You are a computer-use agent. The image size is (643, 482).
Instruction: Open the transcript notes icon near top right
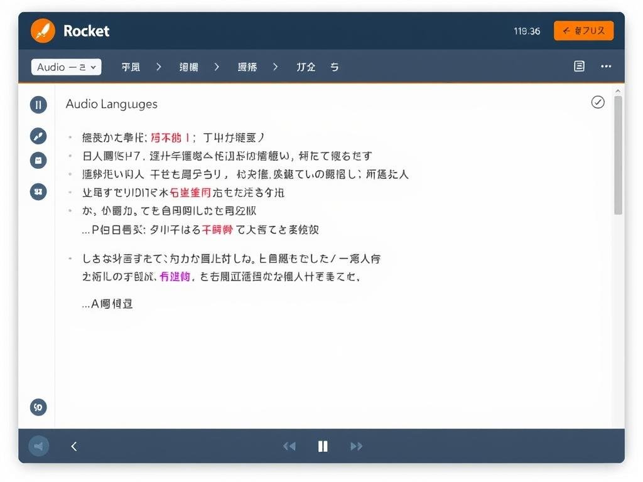pos(579,66)
